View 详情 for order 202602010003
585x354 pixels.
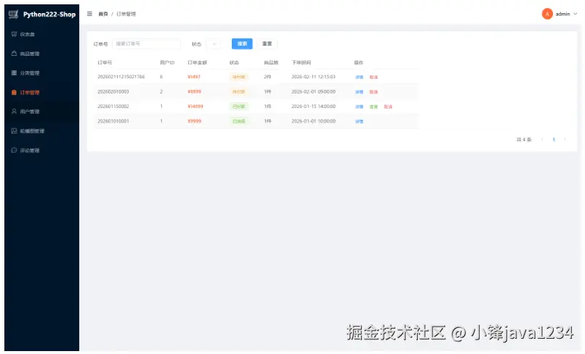[x=359, y=92]
